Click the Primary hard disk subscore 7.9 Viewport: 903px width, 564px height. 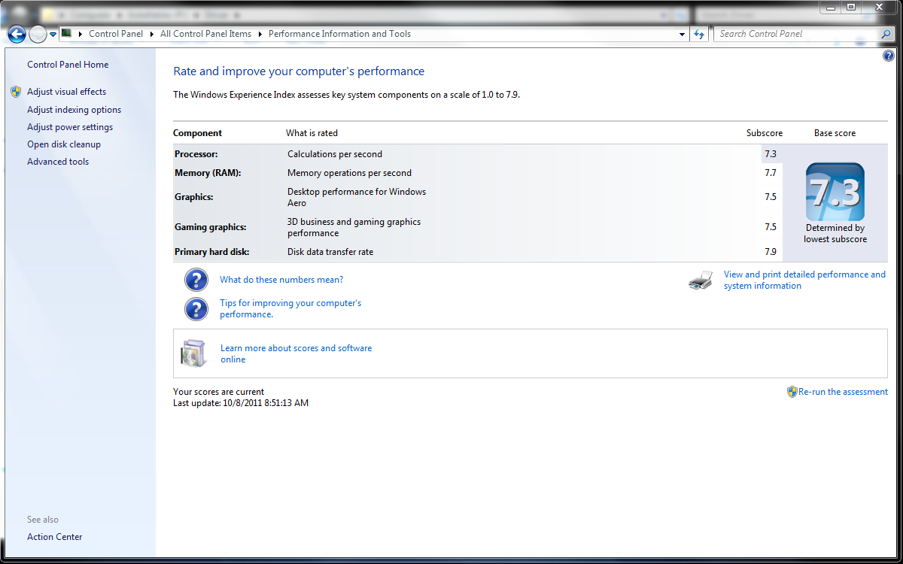[771, 252]
